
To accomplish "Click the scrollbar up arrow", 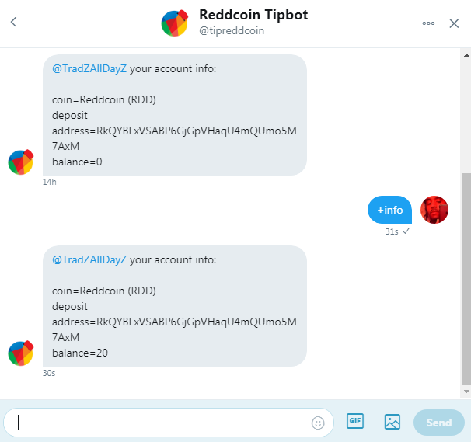I will pyautogui.click(x=466, y=55).
